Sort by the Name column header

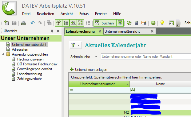point(160,84)
